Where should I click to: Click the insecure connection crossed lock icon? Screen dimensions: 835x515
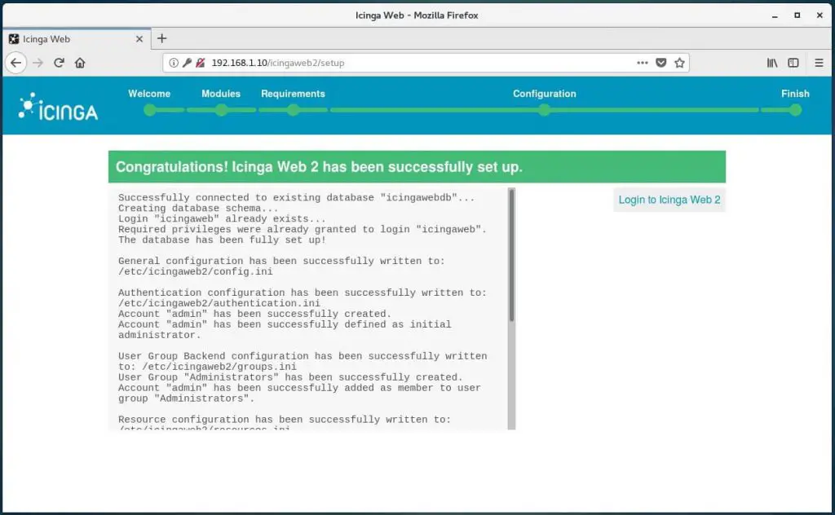201,63
